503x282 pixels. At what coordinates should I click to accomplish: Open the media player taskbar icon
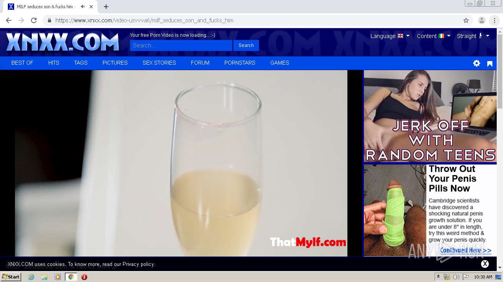58,277
